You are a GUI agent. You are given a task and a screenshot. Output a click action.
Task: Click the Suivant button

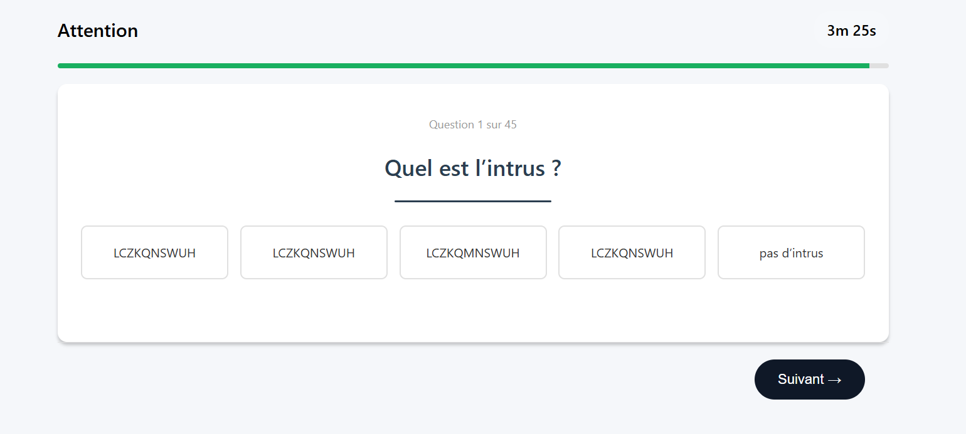809,380
